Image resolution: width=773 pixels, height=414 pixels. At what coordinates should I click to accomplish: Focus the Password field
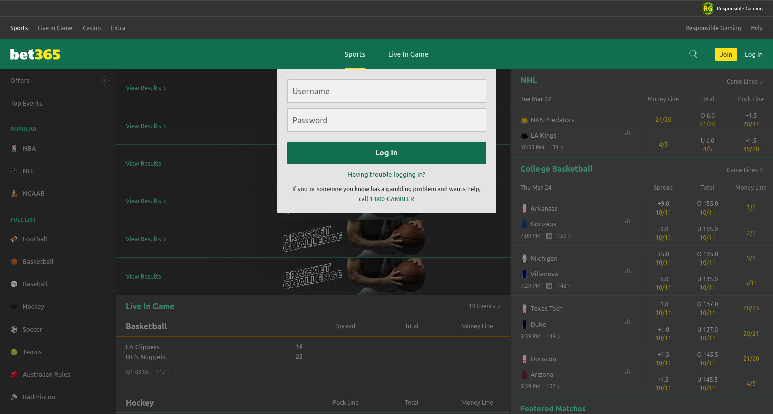(386, 120)
